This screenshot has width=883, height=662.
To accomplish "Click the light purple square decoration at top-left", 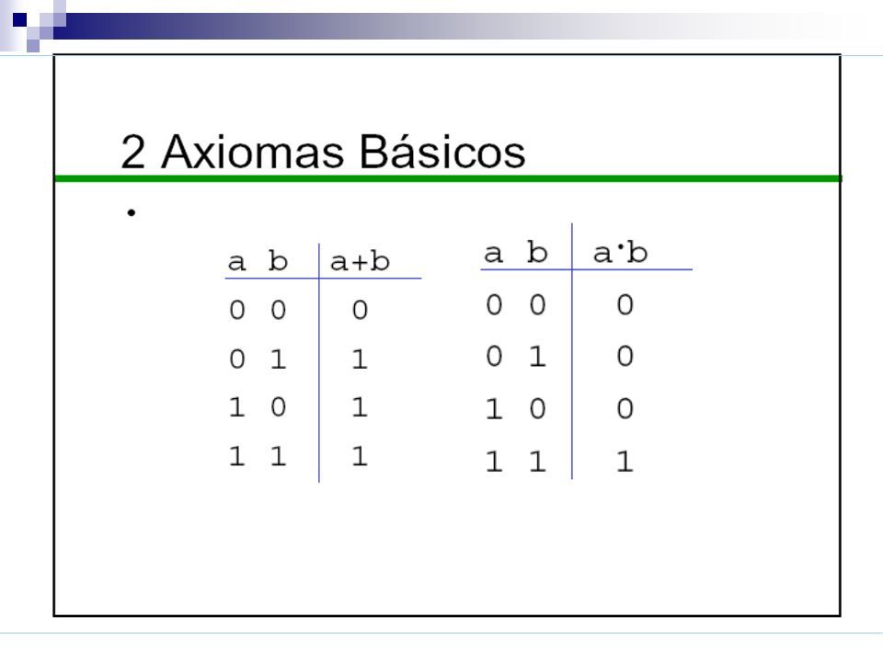I will coord(33,46).
